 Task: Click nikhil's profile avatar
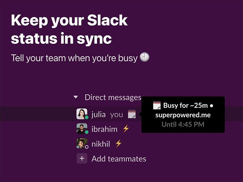82,144
